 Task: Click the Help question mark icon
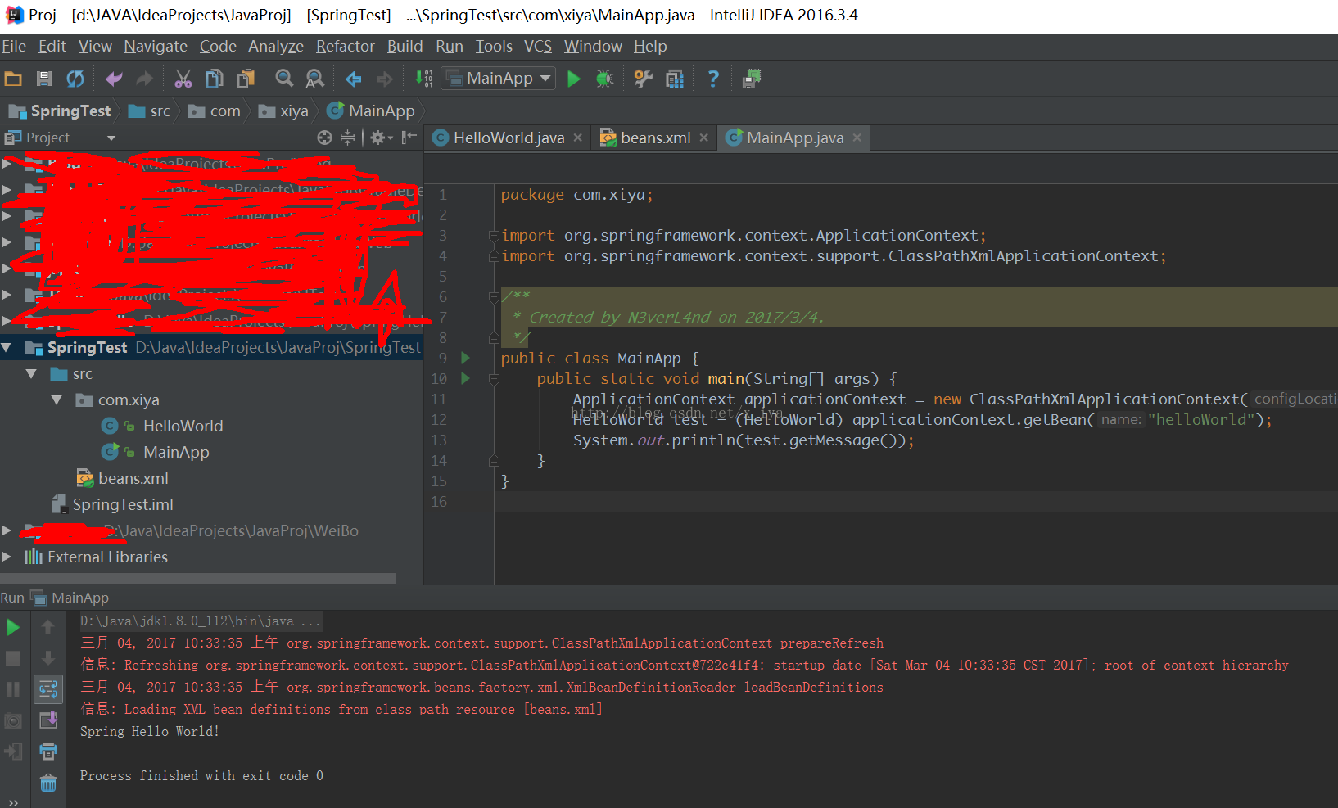coord(713,79)
